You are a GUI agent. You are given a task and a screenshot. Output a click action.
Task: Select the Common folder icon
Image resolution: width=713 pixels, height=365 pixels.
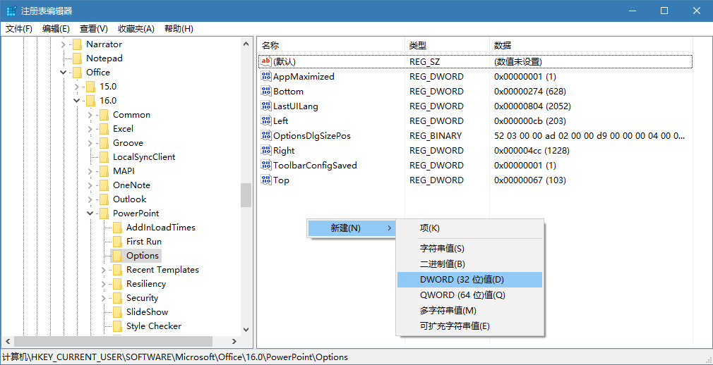pyautogui.click(x=104, y=114)
